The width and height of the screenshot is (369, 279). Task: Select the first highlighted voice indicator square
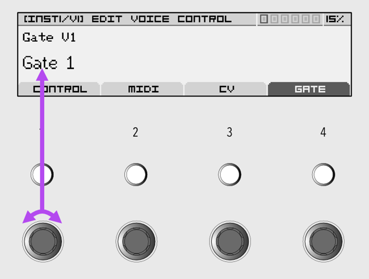[x=264, y=19]
